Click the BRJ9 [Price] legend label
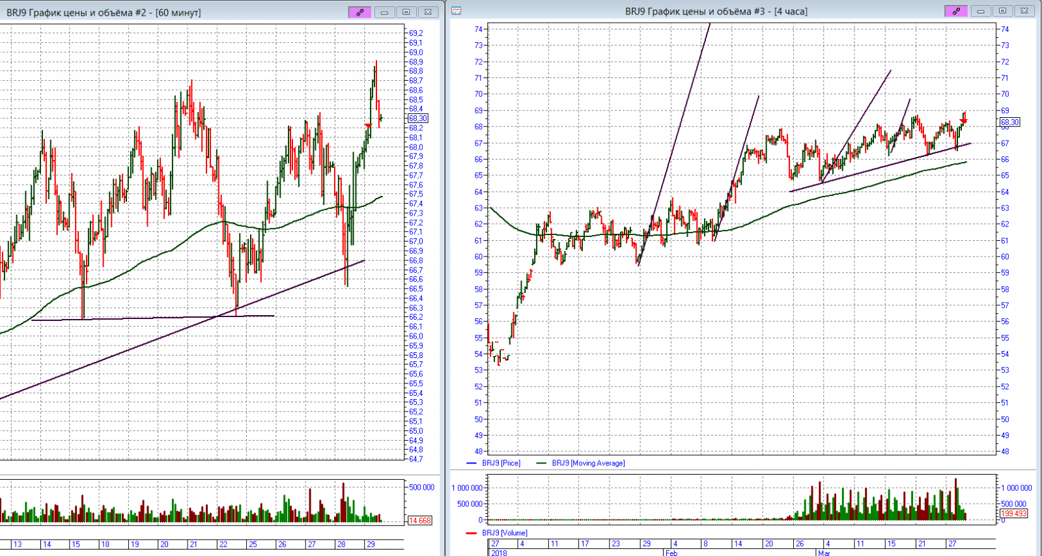Viewport: 1042px width, 556px height. click(x=501, y=463)
